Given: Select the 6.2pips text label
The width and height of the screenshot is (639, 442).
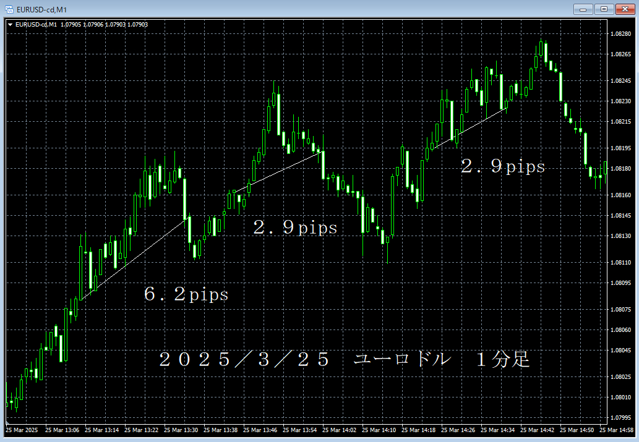Looking at the screenshot, I should pos(186,295).
